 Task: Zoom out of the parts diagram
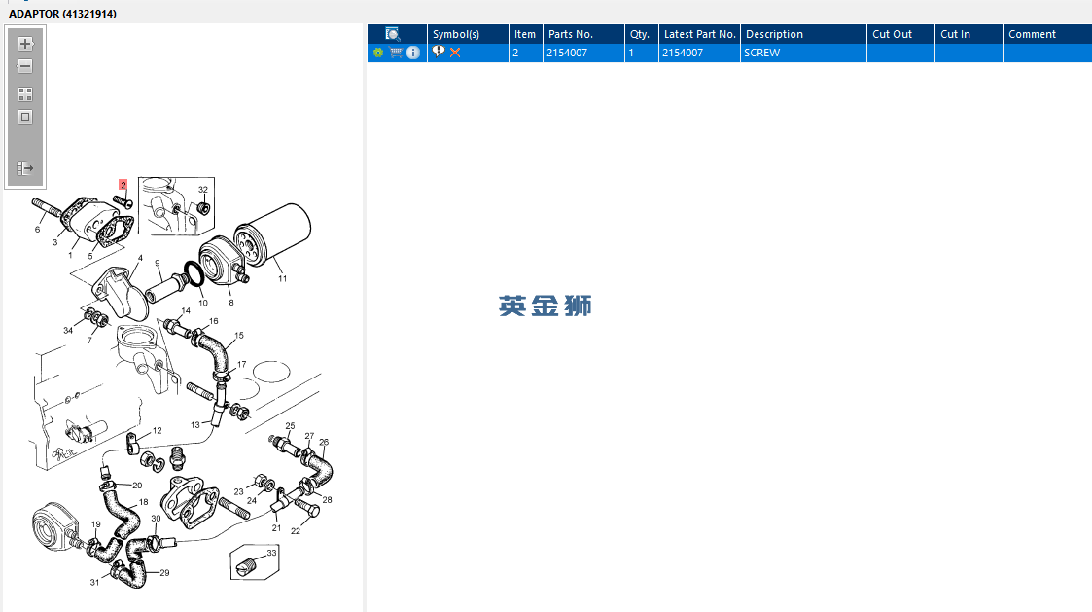[25, 67]
